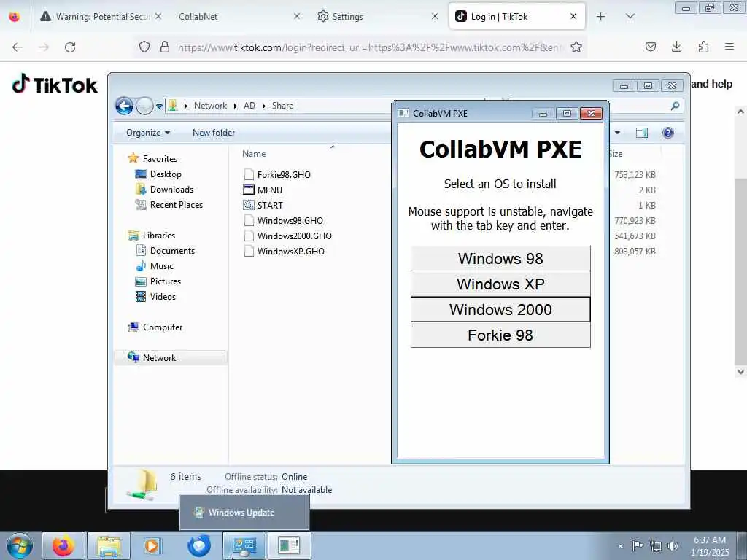Open a new Firefox tab
The image size is (747, 560).
[x=601, y=17]
